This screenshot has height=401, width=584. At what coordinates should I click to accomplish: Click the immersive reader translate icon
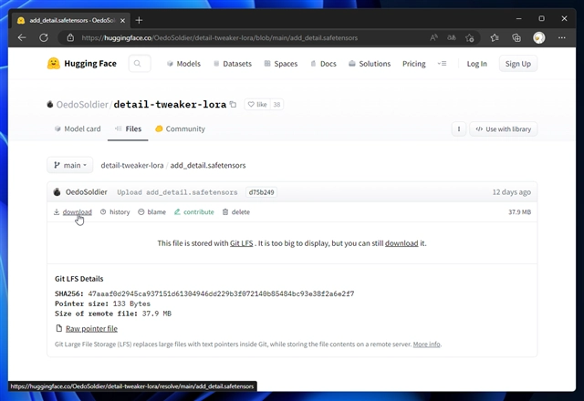point(452,37)
